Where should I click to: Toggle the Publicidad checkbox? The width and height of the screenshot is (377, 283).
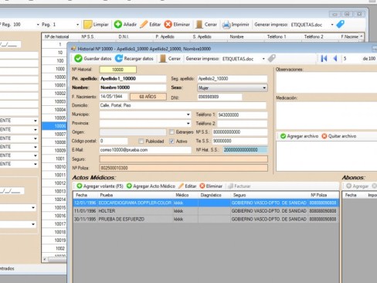[141, 141]
